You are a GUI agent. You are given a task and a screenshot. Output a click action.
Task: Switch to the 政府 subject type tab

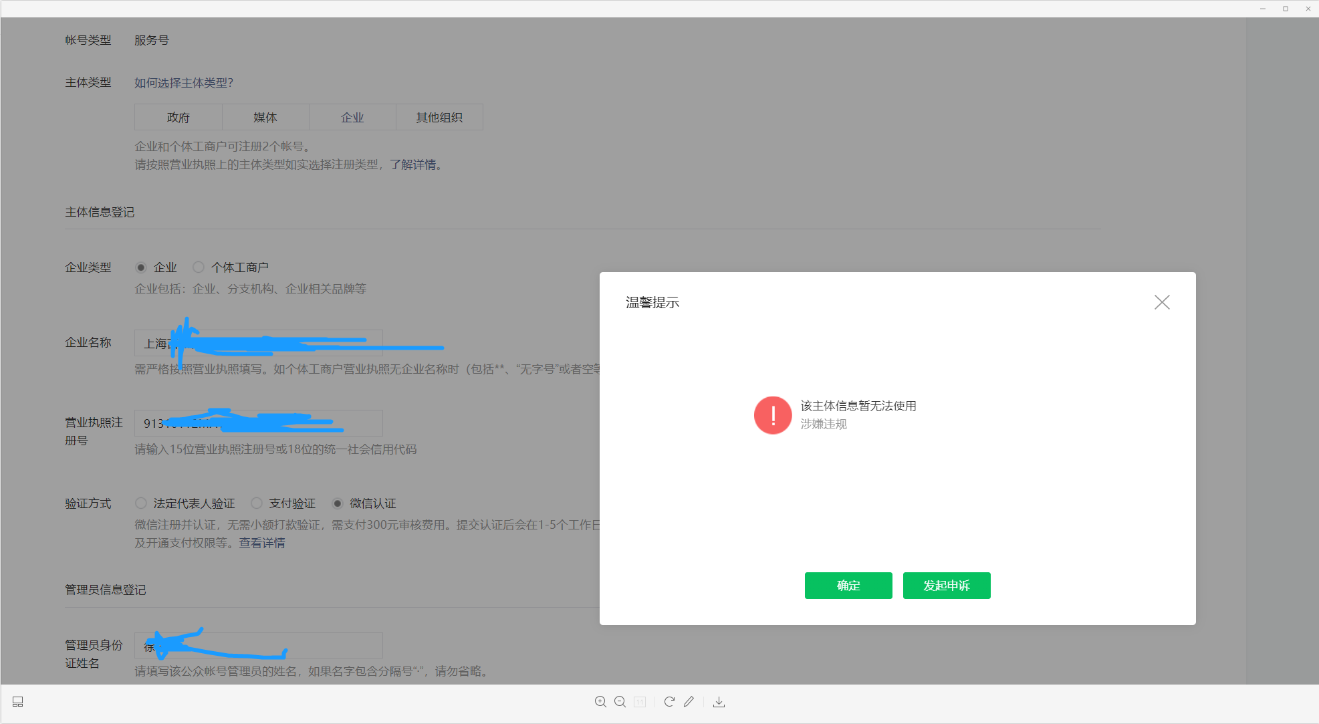pos(178,118)
